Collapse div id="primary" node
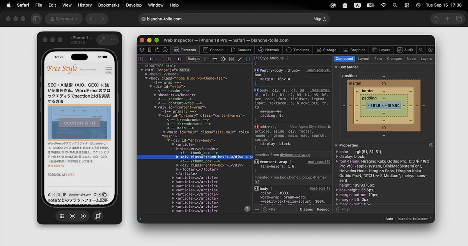Image resolution: width=468 pixels, height=246 pixels. tap(160, 116)
